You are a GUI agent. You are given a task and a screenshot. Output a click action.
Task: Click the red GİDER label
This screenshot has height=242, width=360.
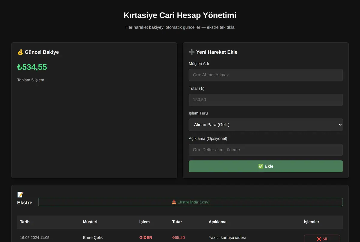tap(146, 237)
